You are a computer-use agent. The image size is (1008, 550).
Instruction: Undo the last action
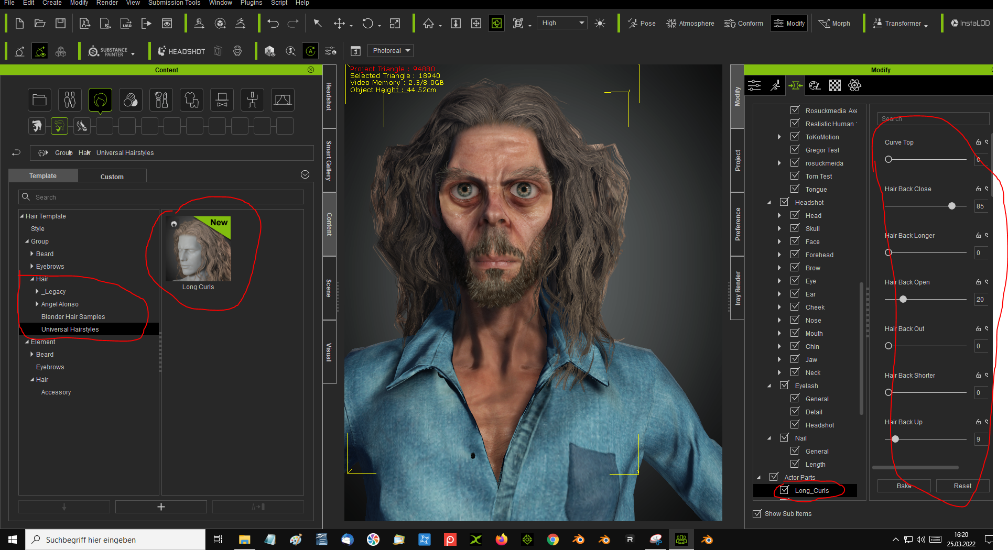click(273, 23)
